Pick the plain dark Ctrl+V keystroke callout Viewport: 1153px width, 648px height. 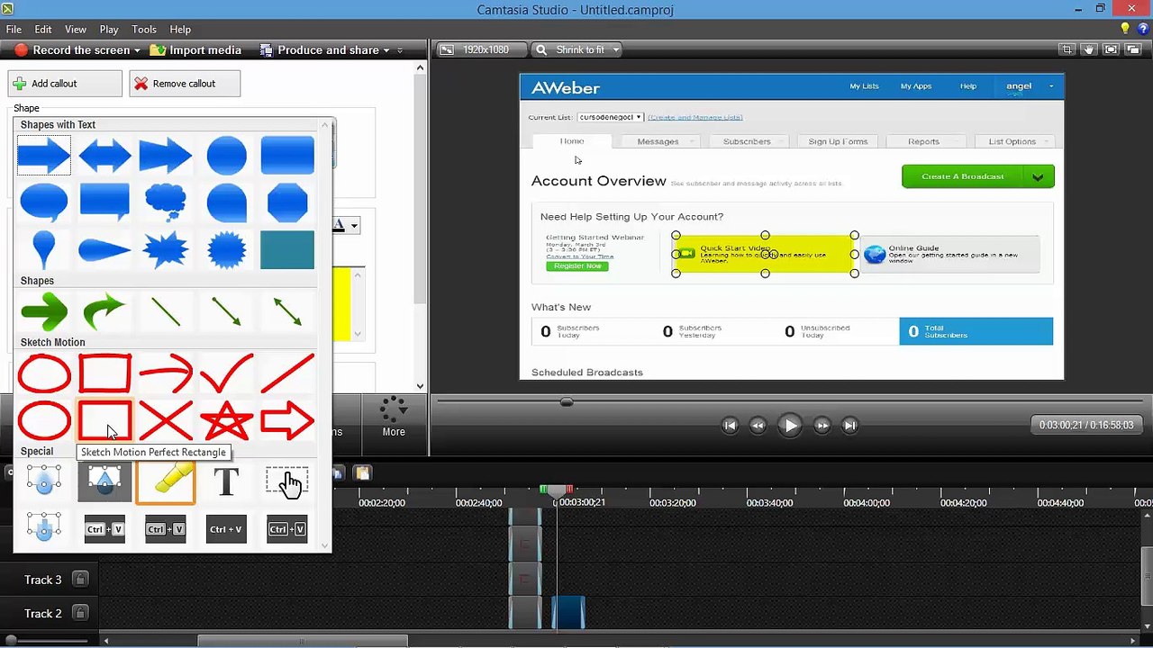(226, 529)
